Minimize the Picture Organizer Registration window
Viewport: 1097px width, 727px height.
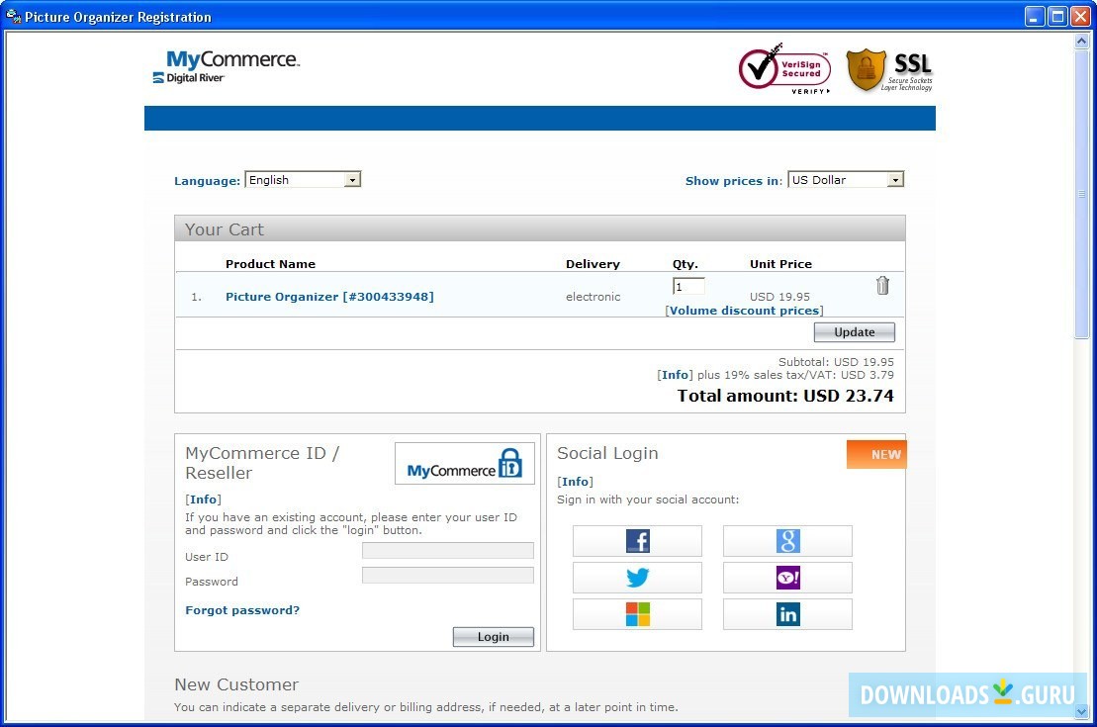click(x=1035, y=16)
